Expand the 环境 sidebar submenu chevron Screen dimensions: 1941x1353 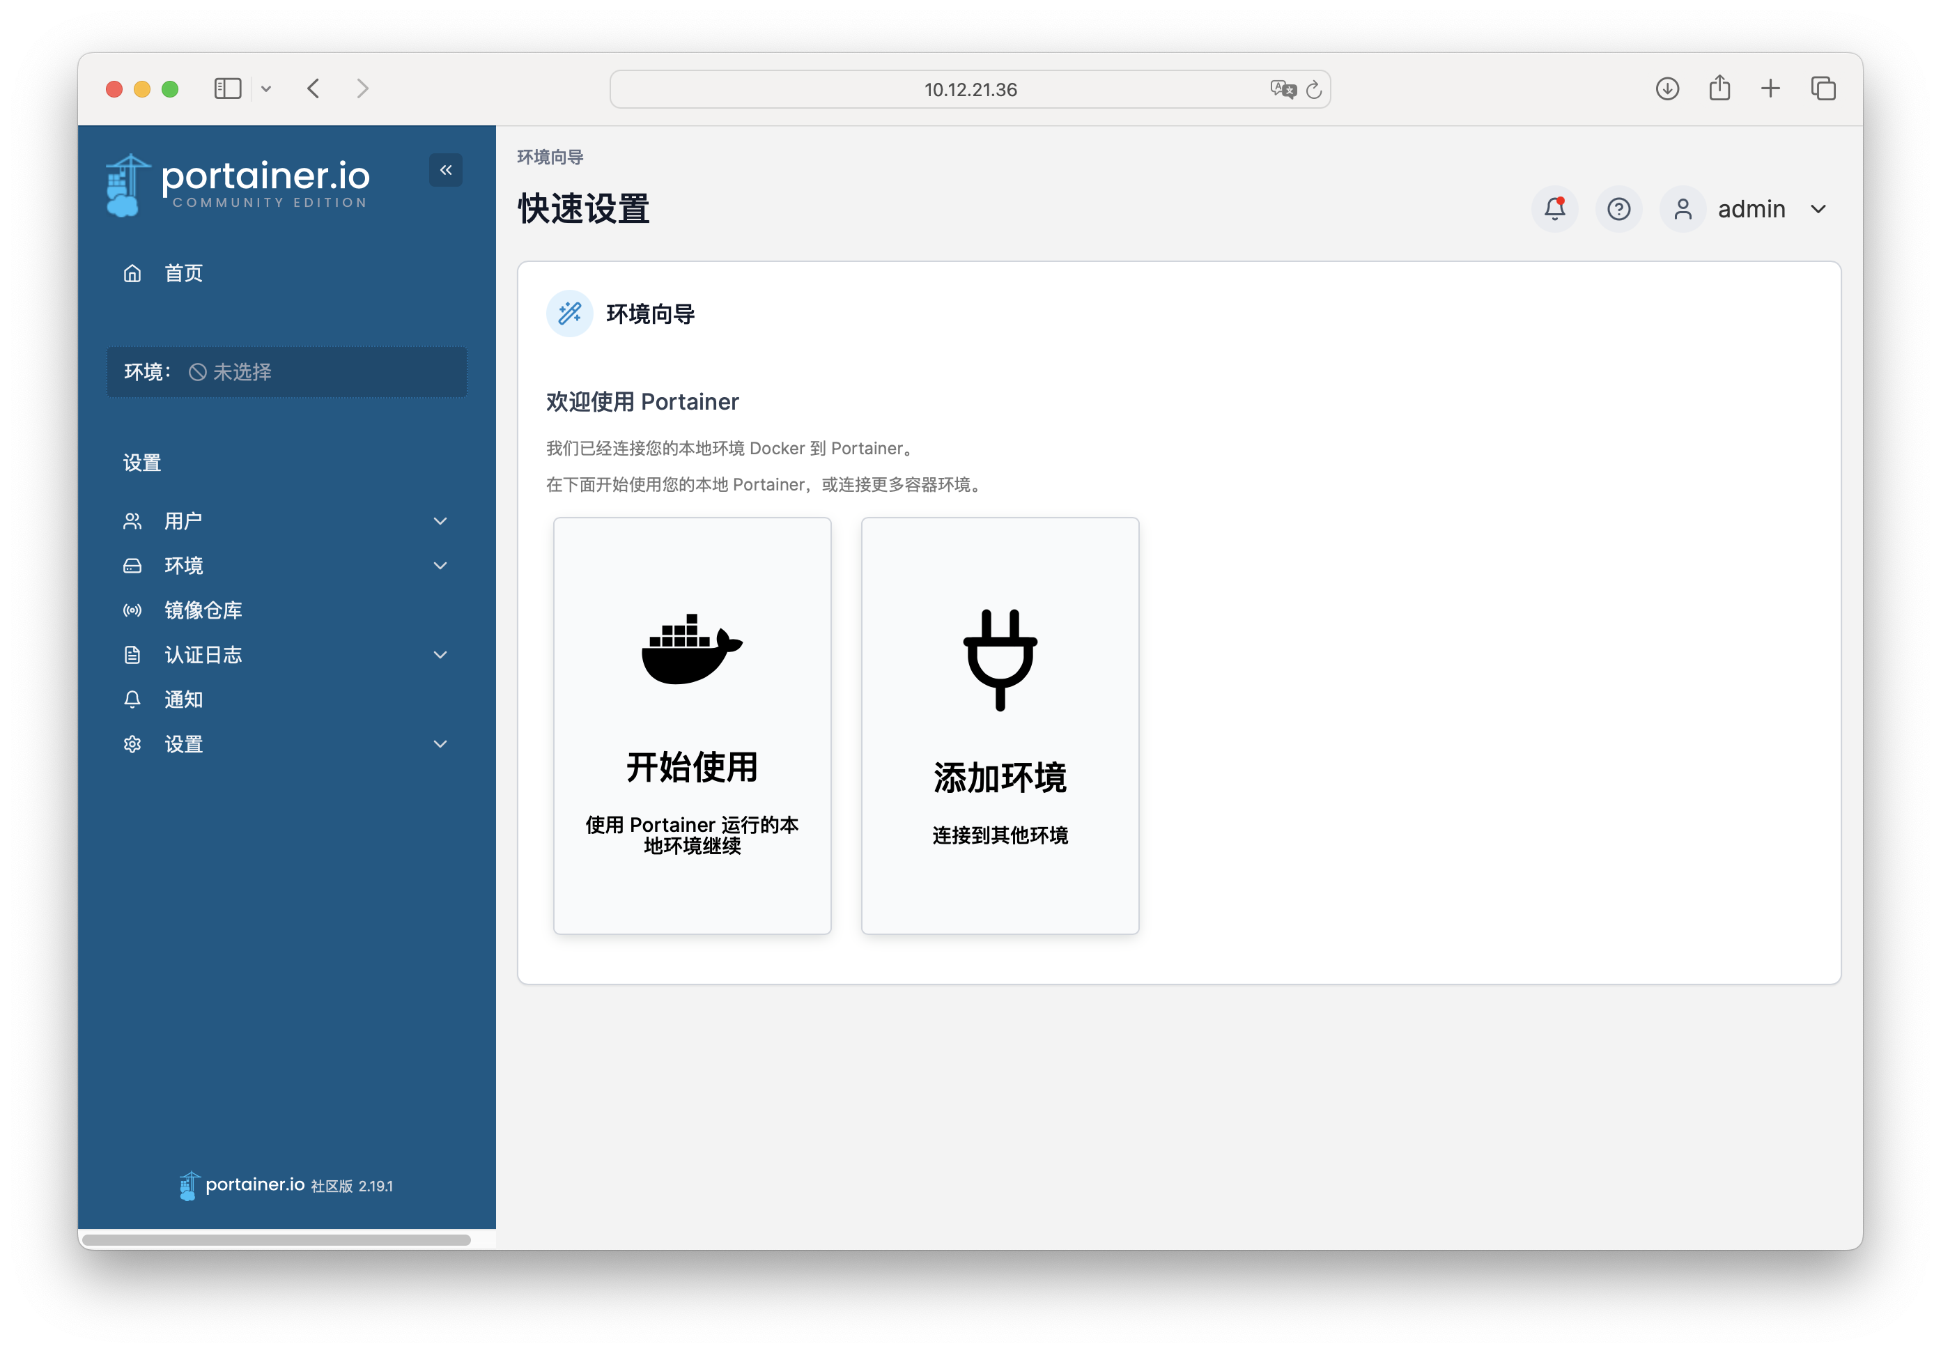click(440, 566)
